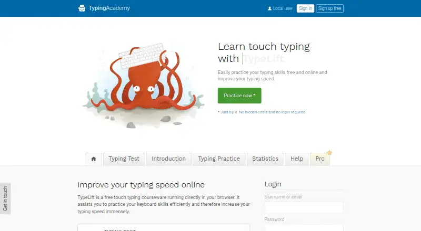Click the Sign in button

coord(305,8)
